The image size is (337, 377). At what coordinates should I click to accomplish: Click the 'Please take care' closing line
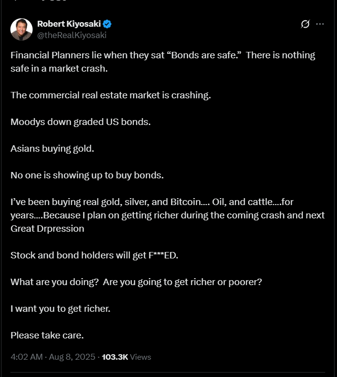pos(47,335)
